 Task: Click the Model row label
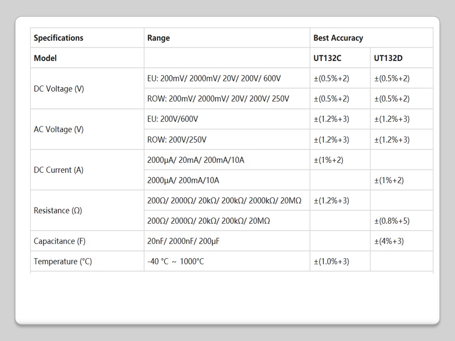[45, 58]
